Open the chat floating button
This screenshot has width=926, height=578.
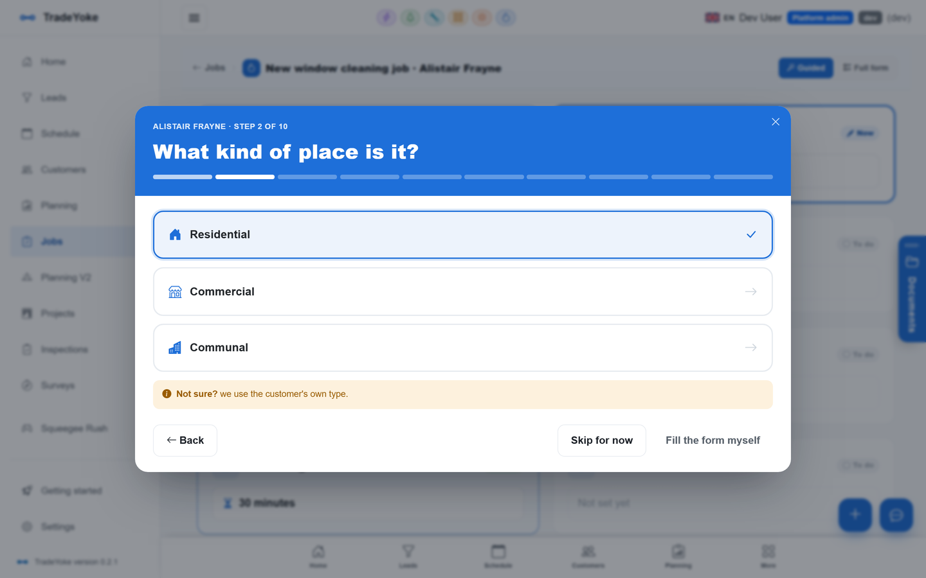tap(896, 514)
